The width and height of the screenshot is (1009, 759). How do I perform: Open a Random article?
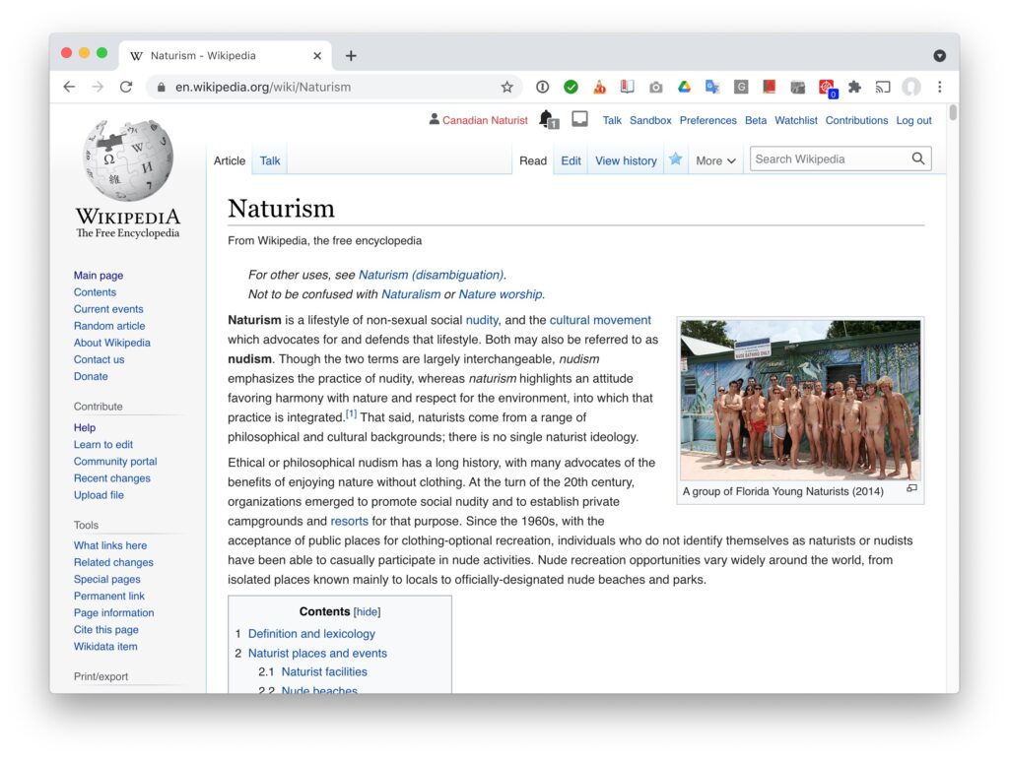coord(109,326)
